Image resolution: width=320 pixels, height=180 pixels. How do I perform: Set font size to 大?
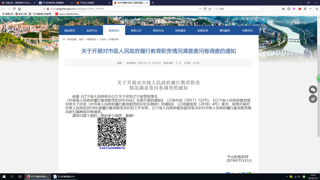pos(197,63)
